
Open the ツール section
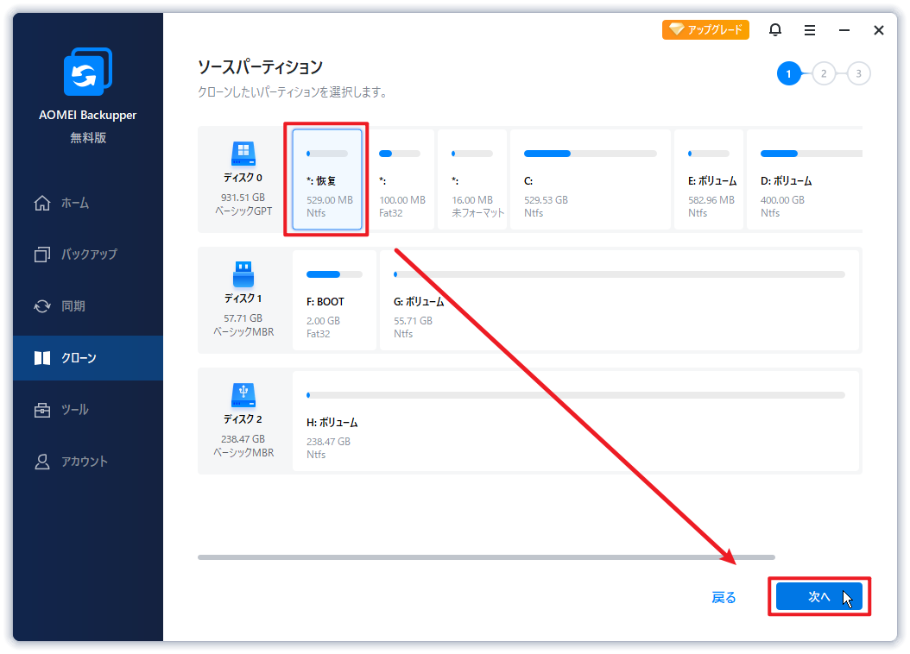point(88,410)
